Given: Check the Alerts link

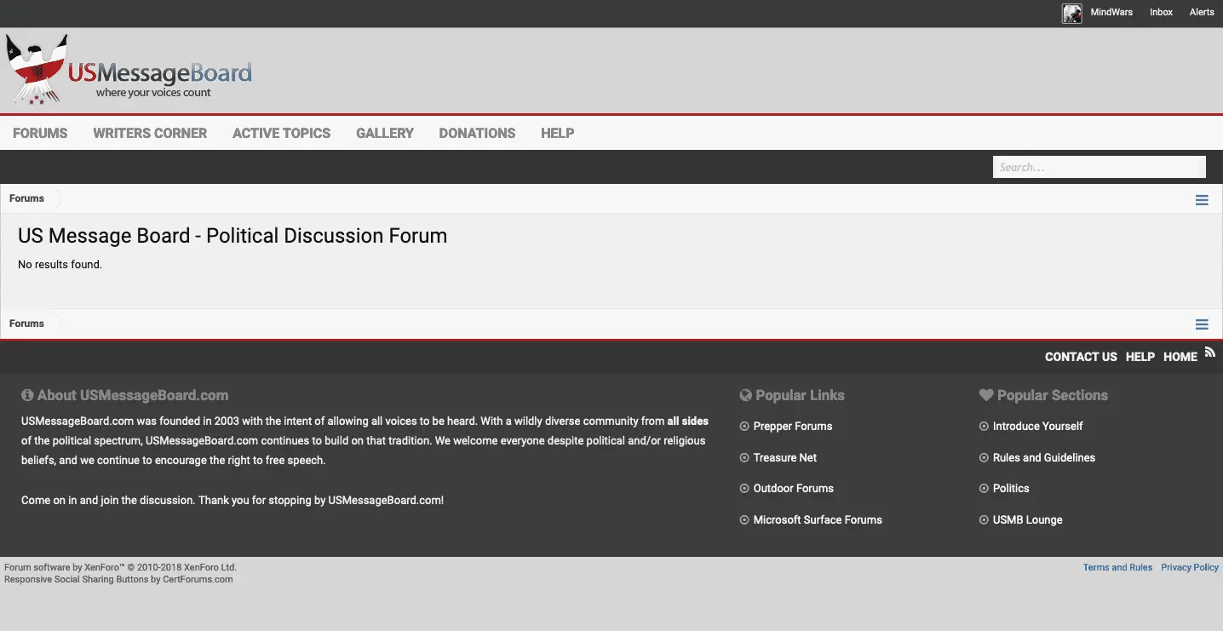Looking at the screenshot, I should 1202,13.
